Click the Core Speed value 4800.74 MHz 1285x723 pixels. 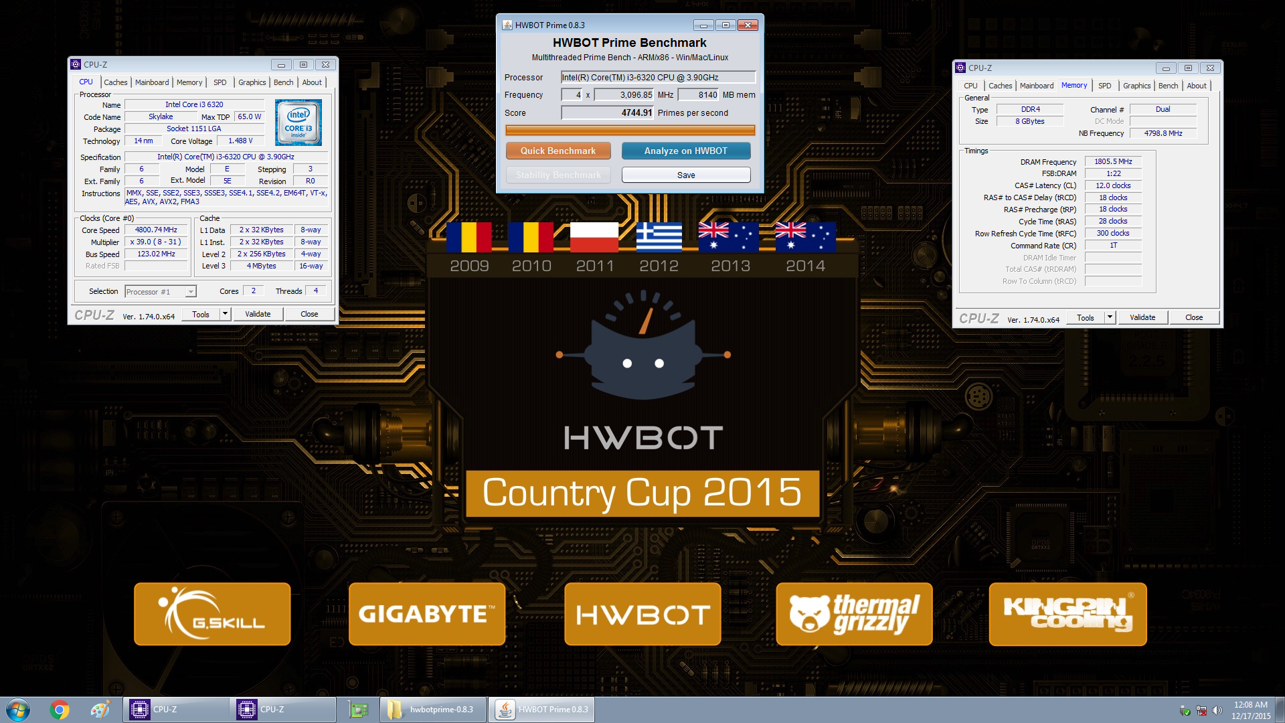157,230
